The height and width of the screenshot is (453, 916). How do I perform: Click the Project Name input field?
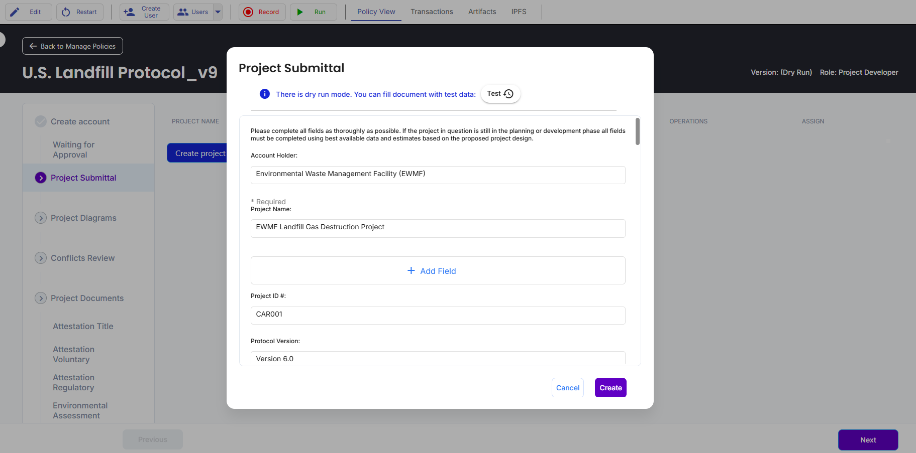click(x=438, y=228)
